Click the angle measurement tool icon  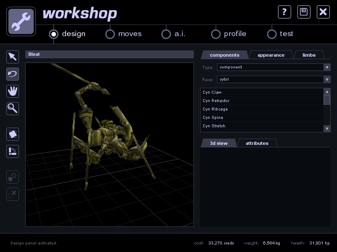click(x=13, y=152)
